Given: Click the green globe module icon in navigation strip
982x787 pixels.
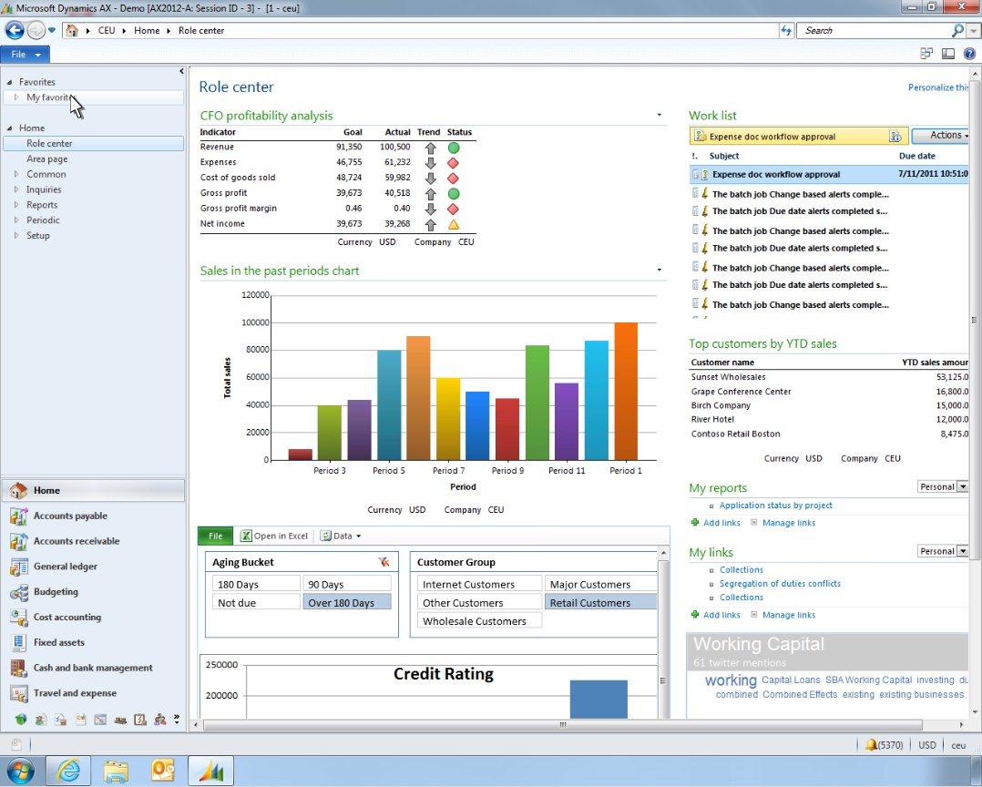Looking at the screenshot, I should tap(21, 720).
